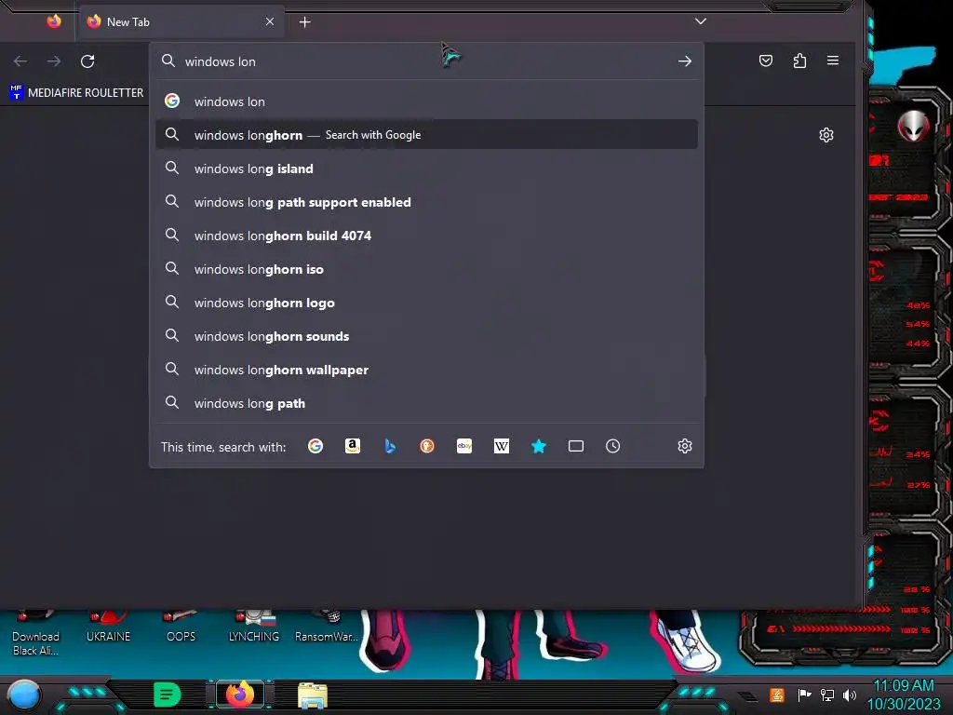953x715 pixels.
Task: Switch to the New Tab tab
Action: tap(180, 22)
